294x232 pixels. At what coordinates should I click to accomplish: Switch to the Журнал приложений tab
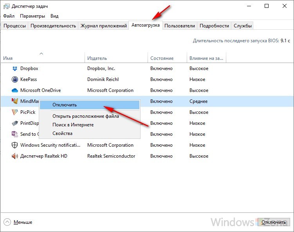[103, 26]
